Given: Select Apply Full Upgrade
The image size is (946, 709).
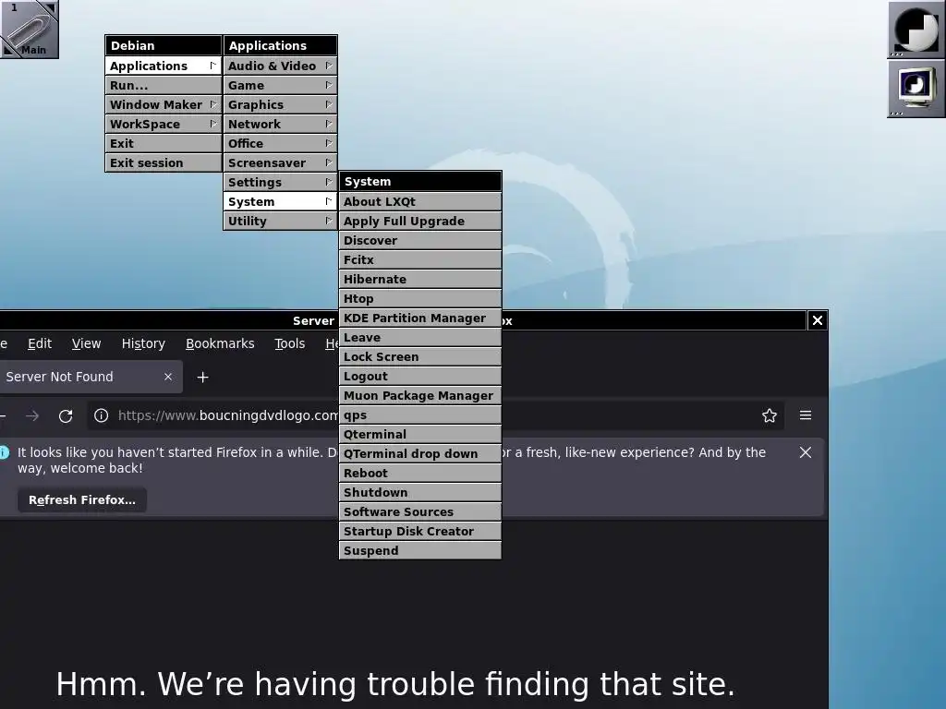Looking at the screenshot, I should click(420, 221).
